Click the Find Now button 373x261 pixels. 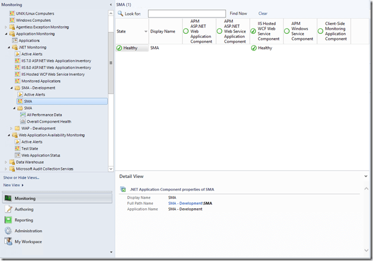click(239, 13)
